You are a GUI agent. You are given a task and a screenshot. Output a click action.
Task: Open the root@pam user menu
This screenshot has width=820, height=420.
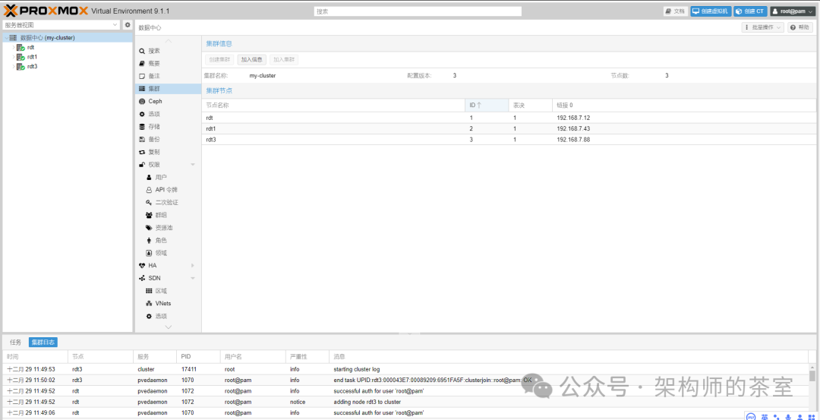[792, 11]
